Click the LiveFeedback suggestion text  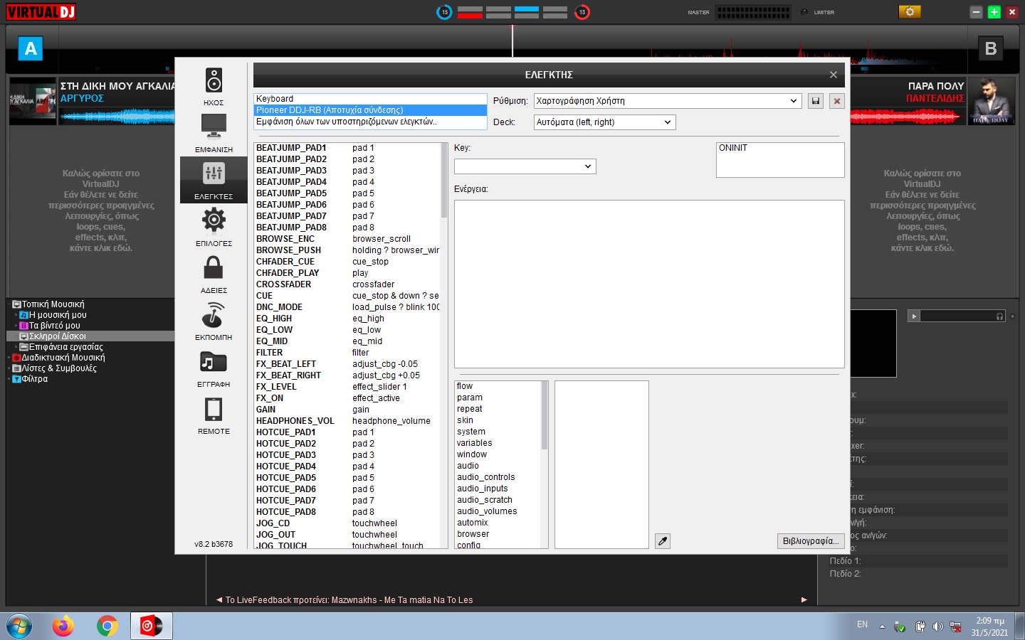coord(349,600)
